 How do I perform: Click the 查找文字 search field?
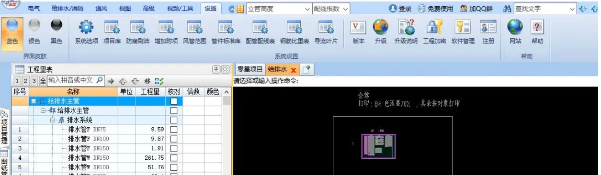545,9
